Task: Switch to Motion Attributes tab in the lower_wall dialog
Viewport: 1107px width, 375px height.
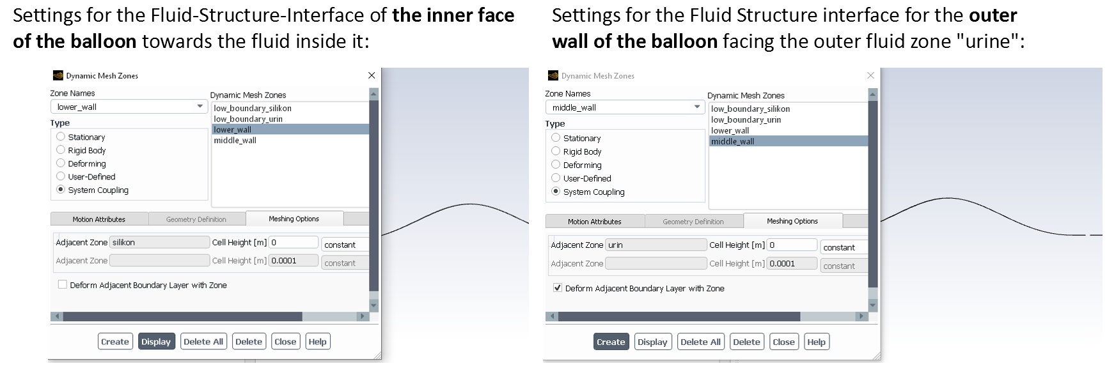Action: pyautogui.click(x=98, y=219)
